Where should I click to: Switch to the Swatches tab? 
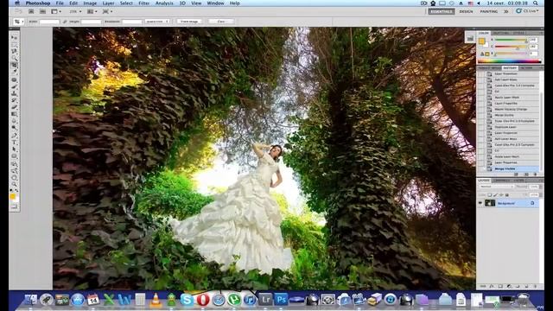pyautogui.click(x=501, y=33)
